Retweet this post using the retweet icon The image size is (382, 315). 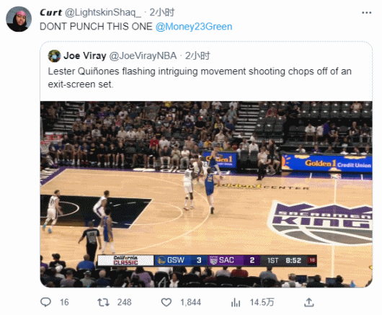click(x=103, y=303)
